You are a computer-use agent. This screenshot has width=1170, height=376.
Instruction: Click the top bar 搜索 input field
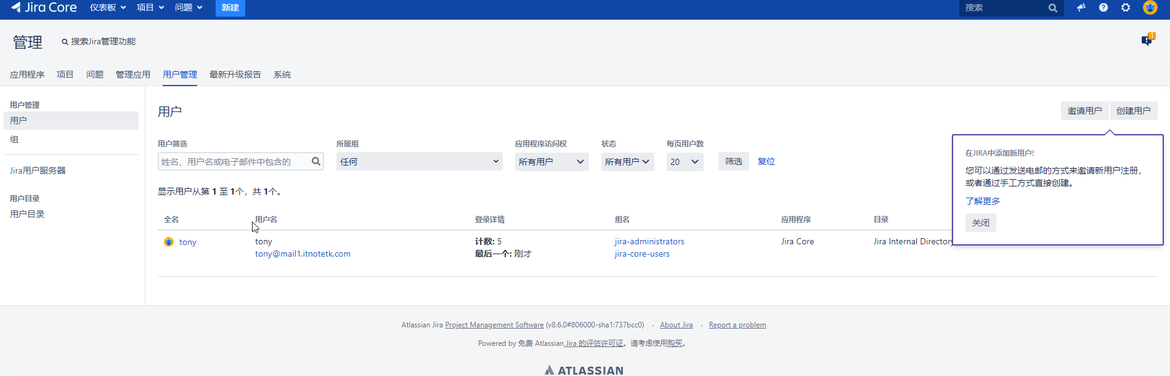1012,8
